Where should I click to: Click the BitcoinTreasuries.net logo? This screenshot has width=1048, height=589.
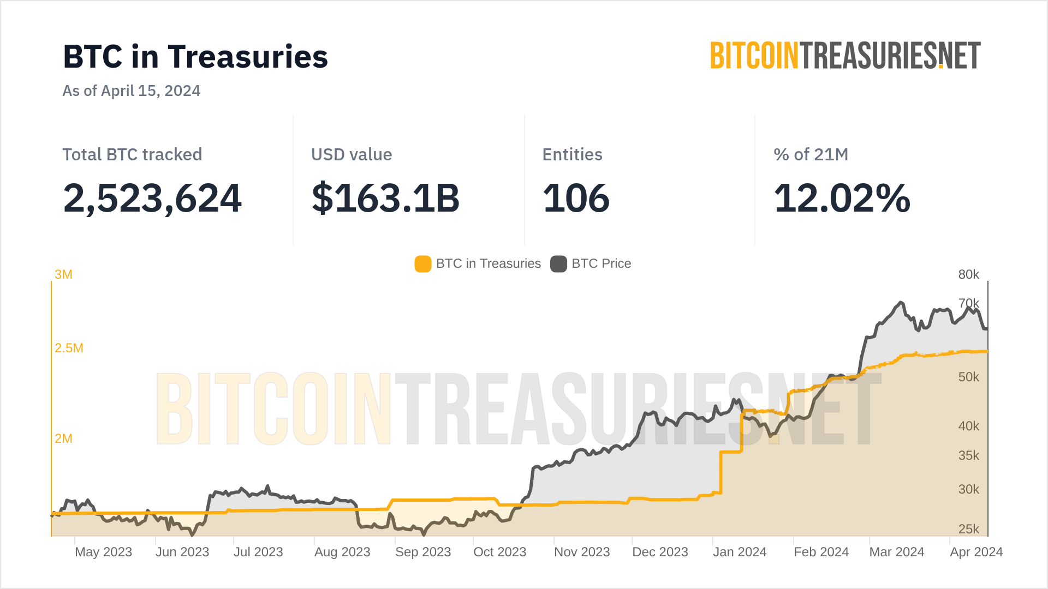pyautogui.click(x=845, y=56)
